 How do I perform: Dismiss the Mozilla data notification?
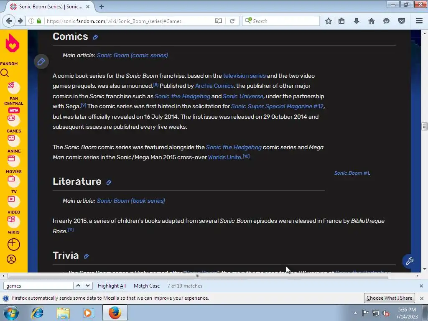point(421,298)
